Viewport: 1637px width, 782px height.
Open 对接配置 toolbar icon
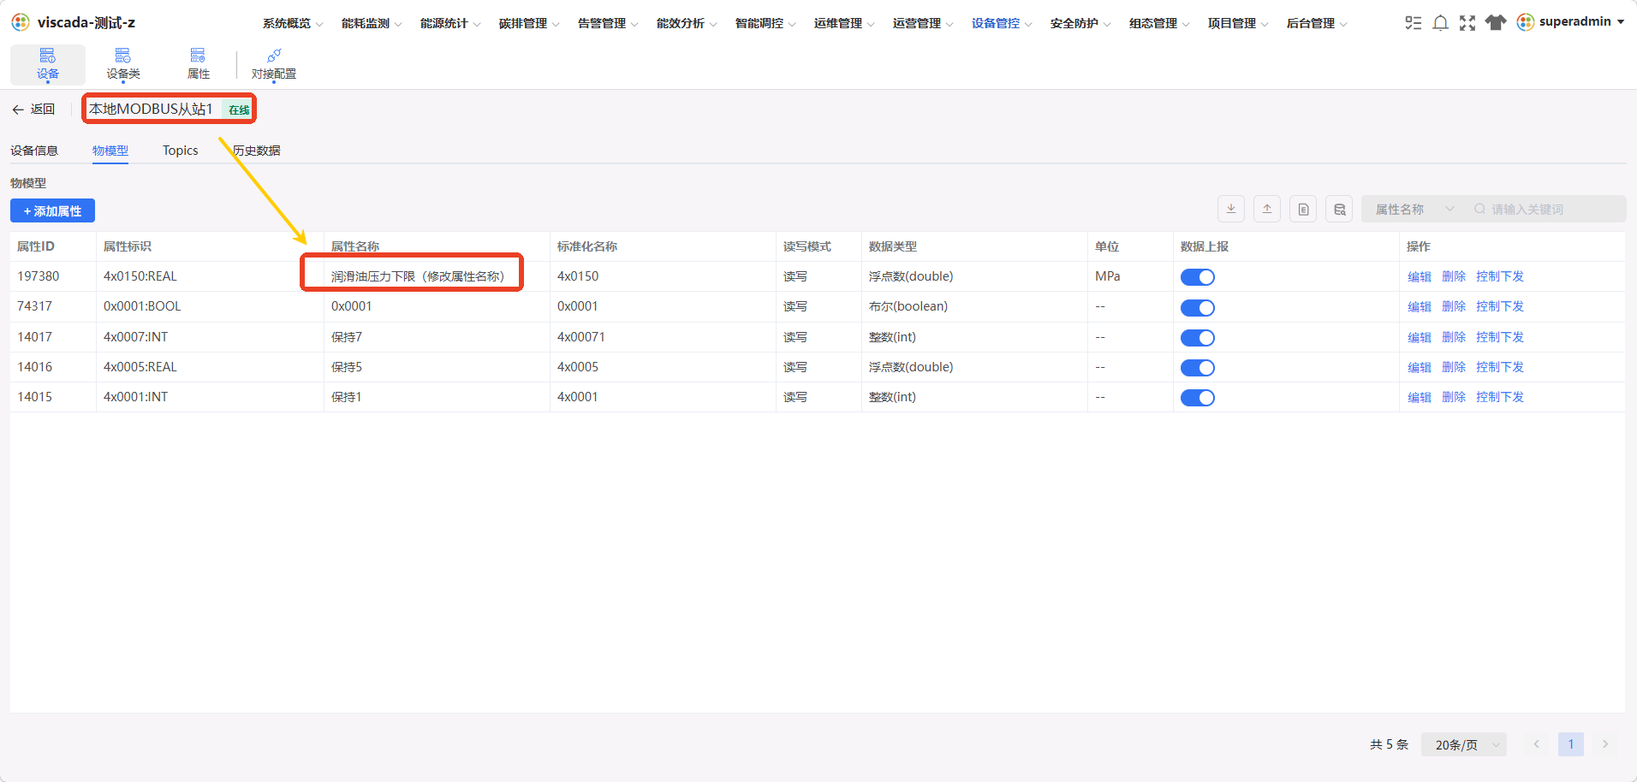pos(274,65)
